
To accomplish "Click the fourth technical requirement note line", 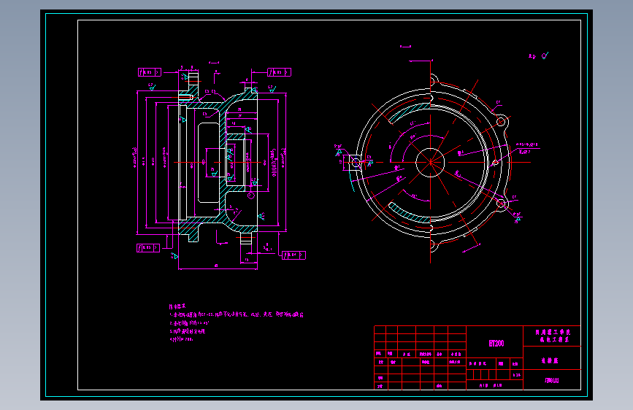I will point(181,339).
